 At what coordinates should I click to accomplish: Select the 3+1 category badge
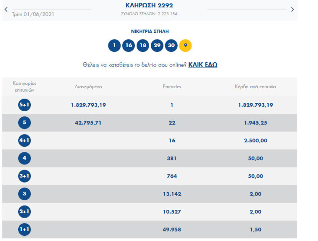pyautogui.click(x=25, y=176)
